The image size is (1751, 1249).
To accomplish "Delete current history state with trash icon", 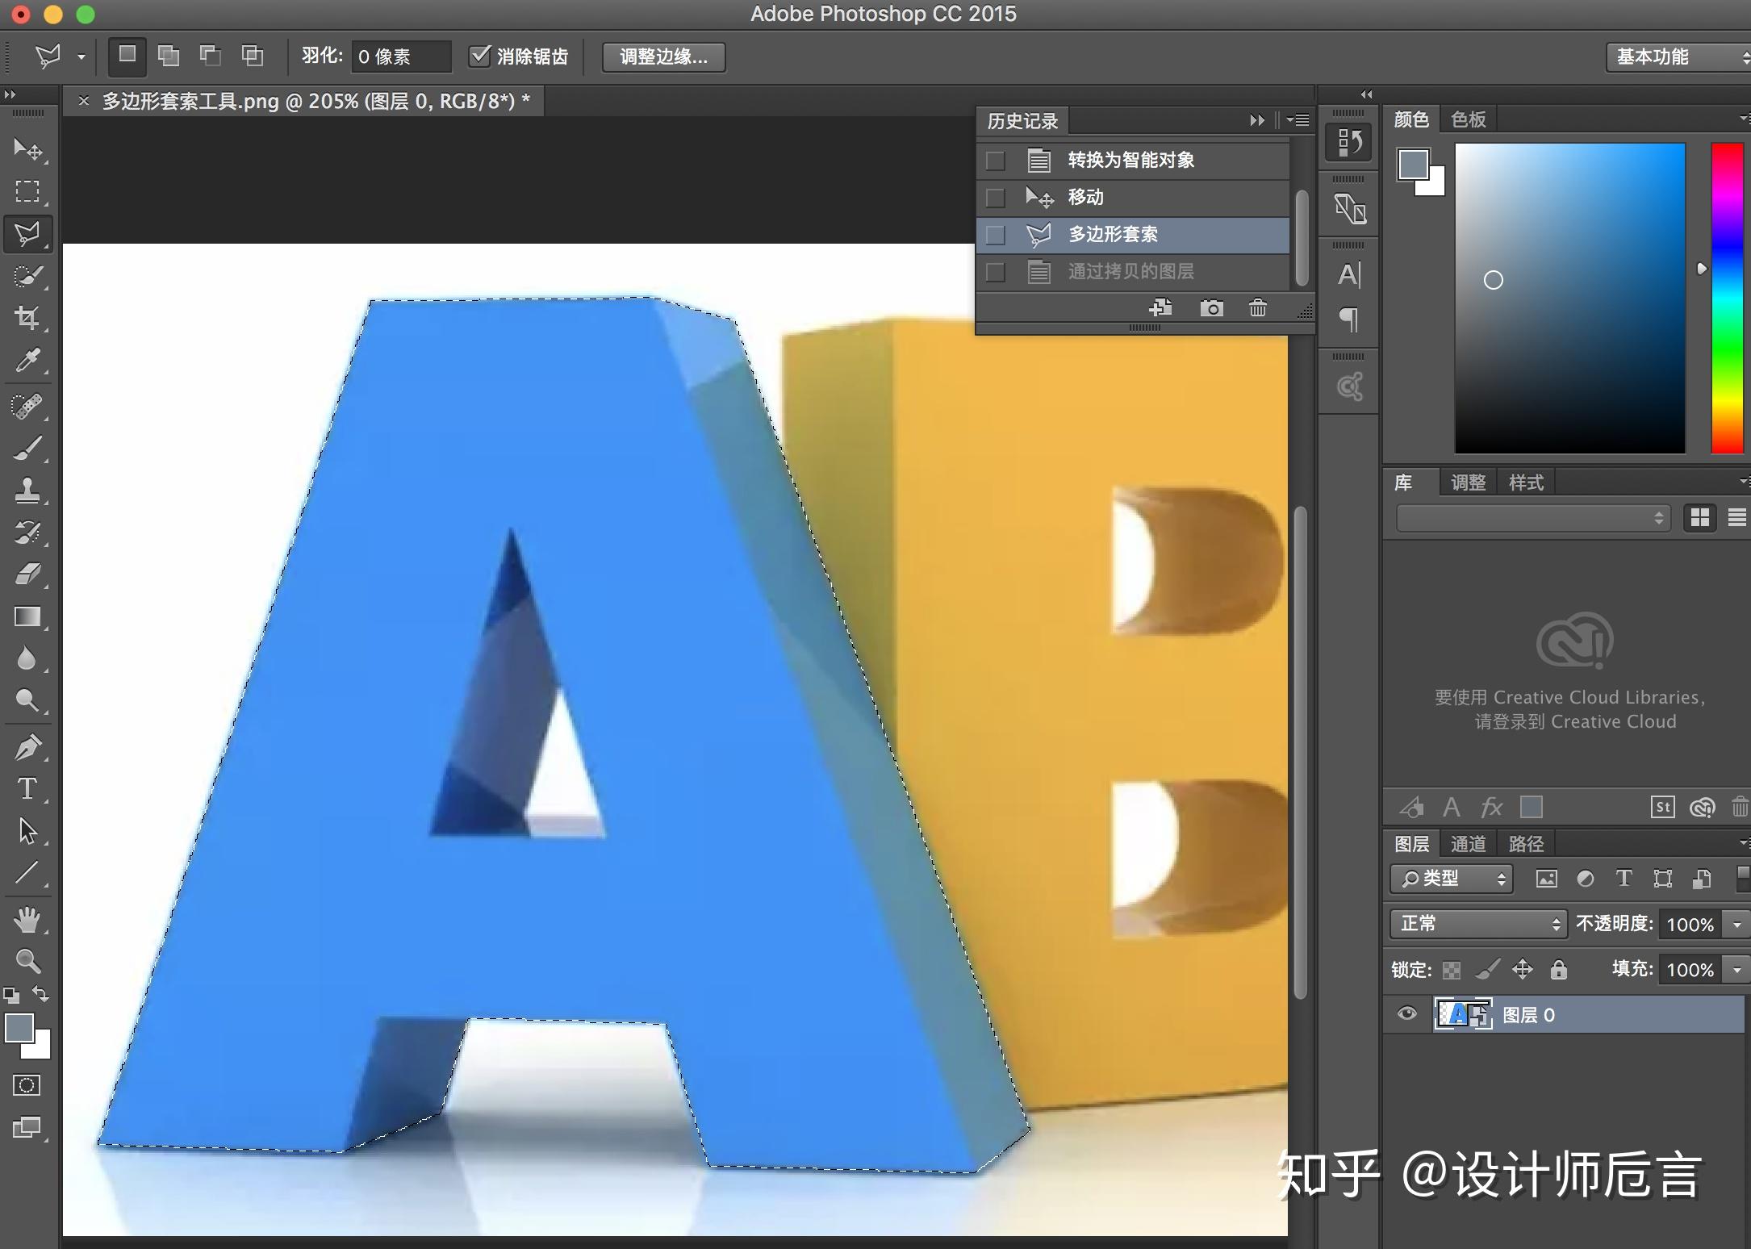I will pos(1257,308).
